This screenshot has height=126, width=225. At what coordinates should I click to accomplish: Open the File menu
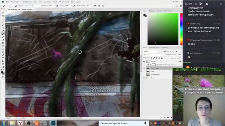[x=8, y=2]
